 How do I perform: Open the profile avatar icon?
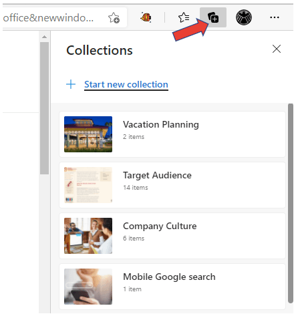pos(244,17)
